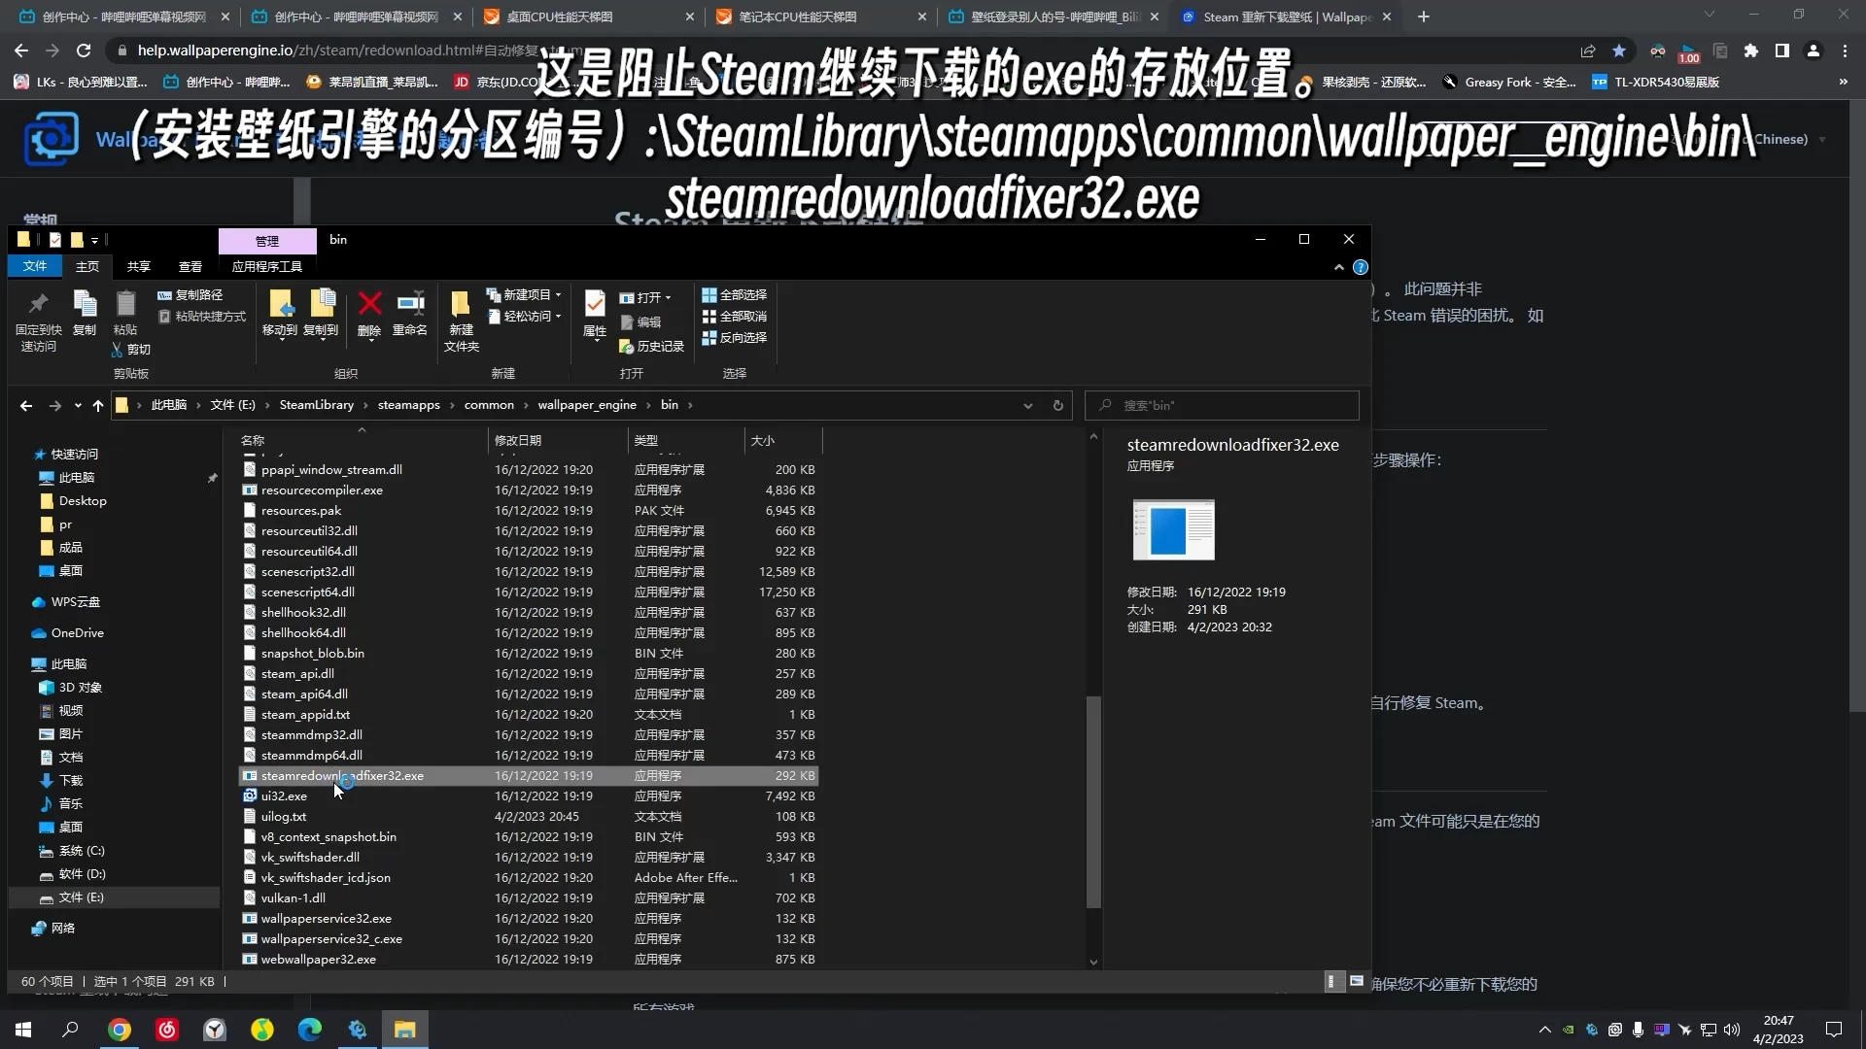Image resolution: width=1866 pixels, height=1049 pixels.
Task: Bookmark page with Chrome star icon
Action: [1619, 51]
